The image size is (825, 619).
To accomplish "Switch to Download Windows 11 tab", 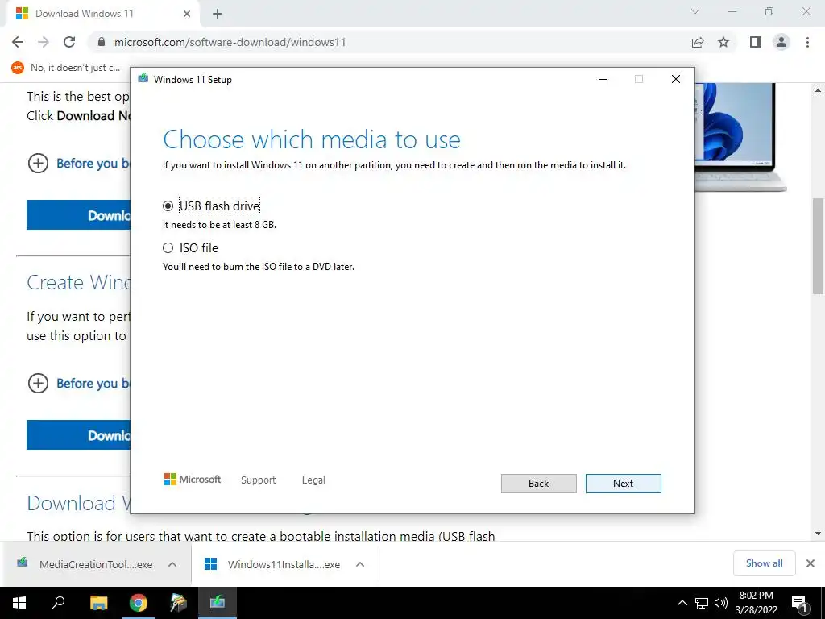I will click(x=102, y=14).
